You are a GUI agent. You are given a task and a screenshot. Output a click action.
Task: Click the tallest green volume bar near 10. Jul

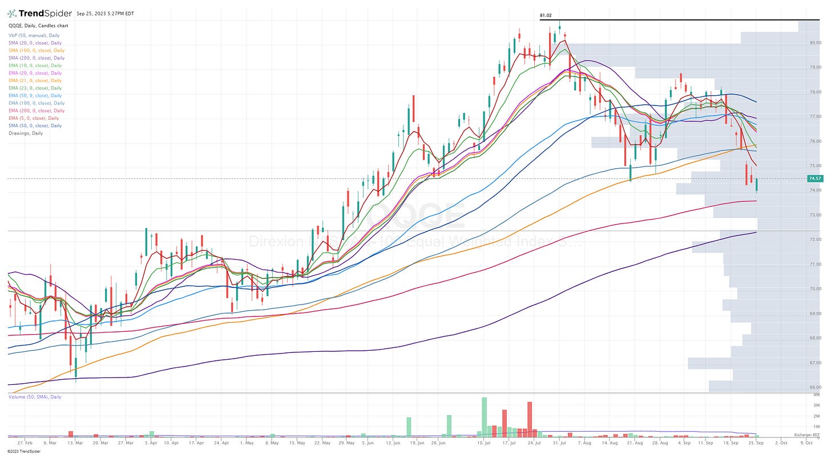tap(485, 417)
